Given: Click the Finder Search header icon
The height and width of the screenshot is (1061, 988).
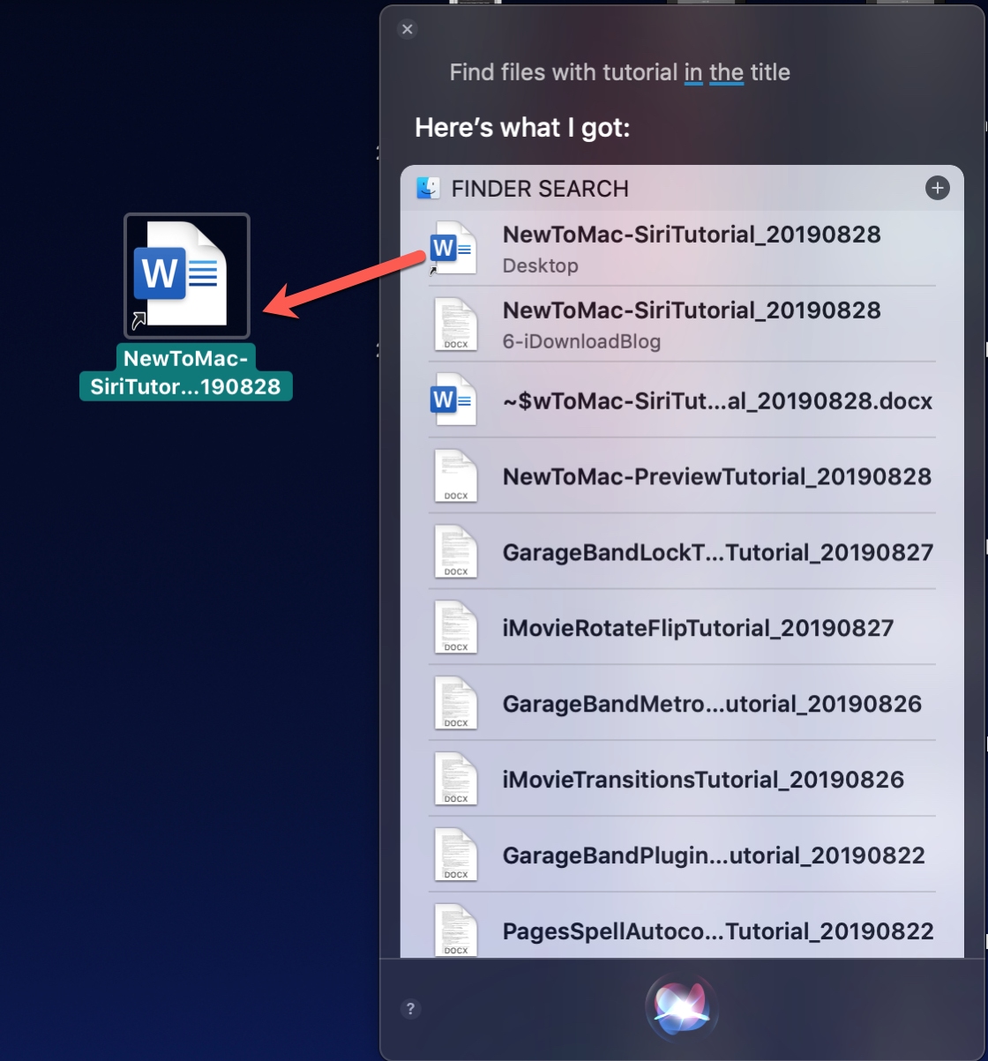Looking at the screenshot, I should (x=430, y=188).
